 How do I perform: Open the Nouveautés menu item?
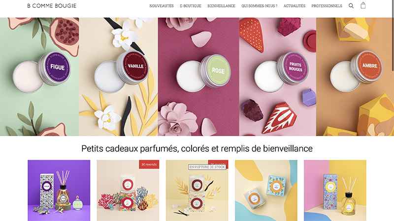click(162, 6)
